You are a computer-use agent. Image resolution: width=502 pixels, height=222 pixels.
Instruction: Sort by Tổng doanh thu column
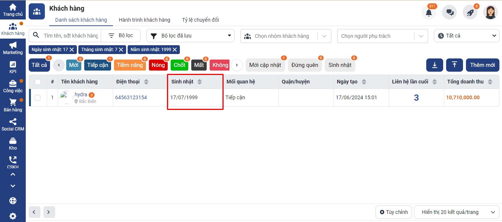pos(490,82)
